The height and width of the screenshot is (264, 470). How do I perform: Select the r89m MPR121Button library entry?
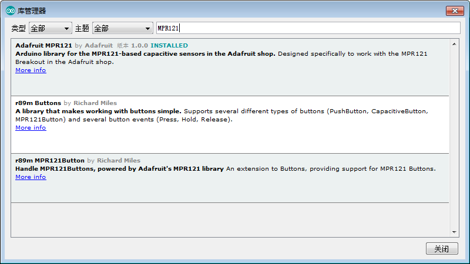pyautogui.click(x=230, y=178)
